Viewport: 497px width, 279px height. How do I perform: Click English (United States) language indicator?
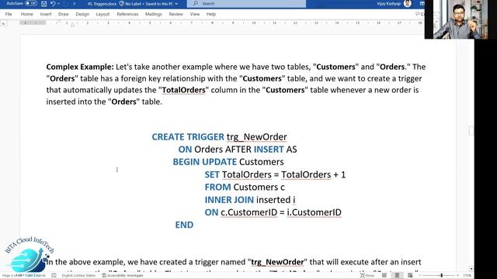click(78, 276)
